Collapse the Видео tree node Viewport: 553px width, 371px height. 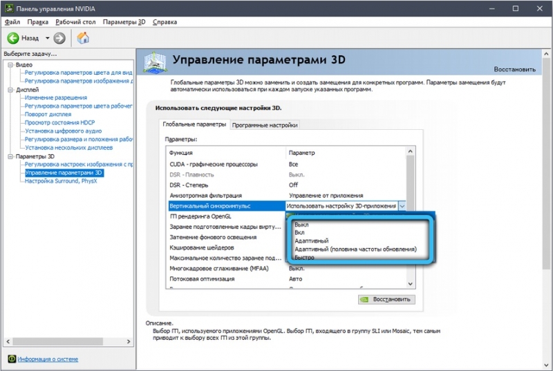[x=10, y=65]
